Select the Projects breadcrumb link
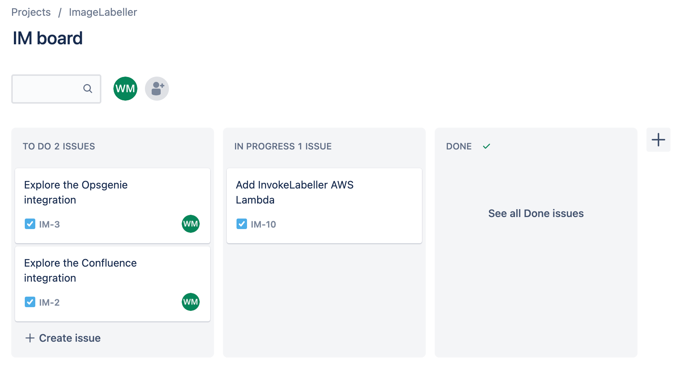681x377 pixels. tap(31, 12)
